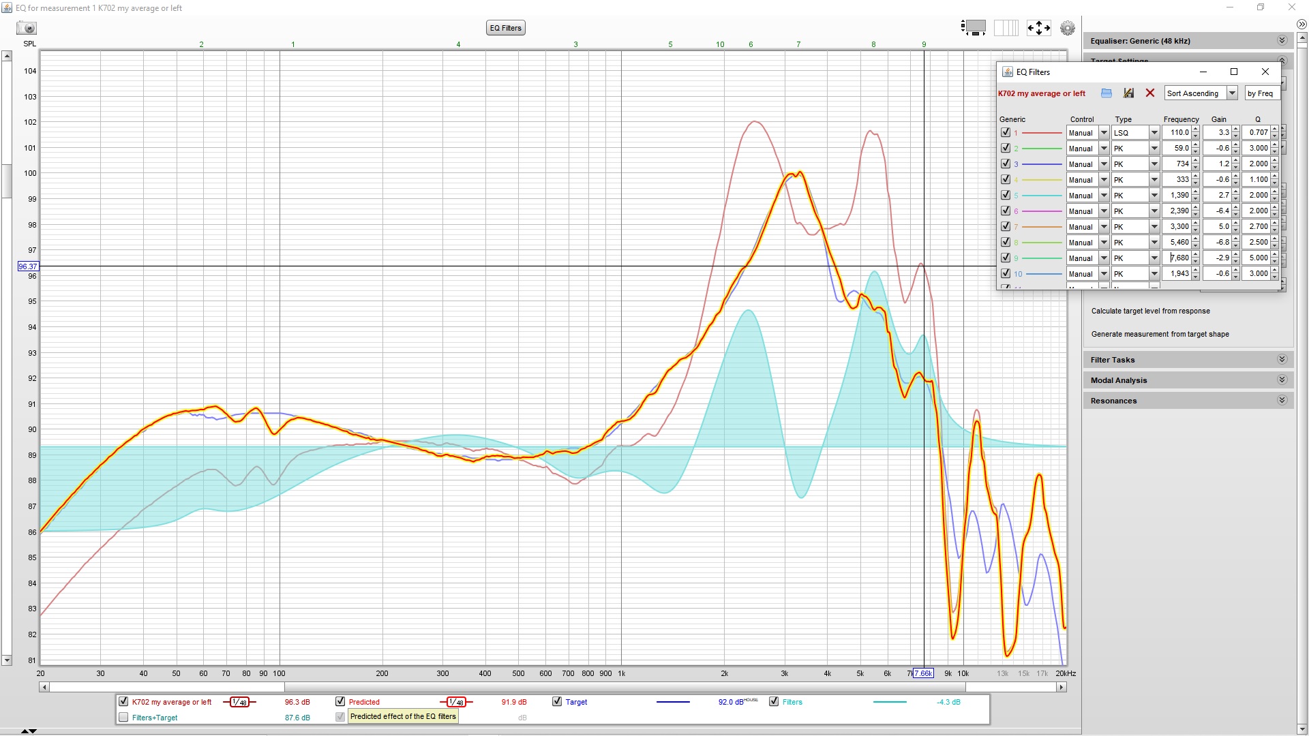Click filter marker 8 above the graph
This screenshot has height=736, width=1309.
(873, 44)
